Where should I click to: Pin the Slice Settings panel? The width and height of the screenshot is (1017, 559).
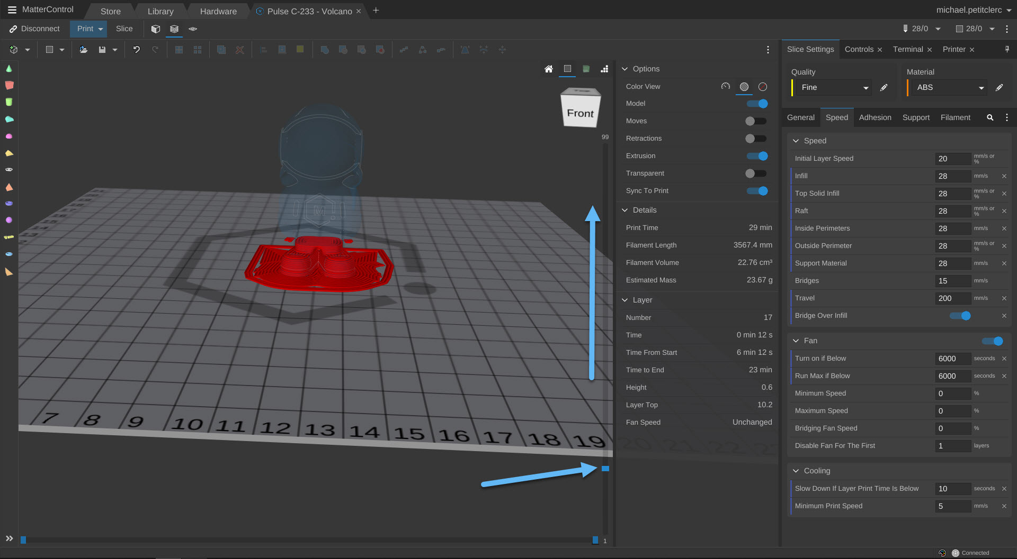[x=1006, y=49]
